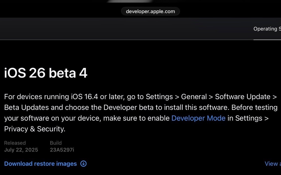Screen dimensions: 281x175
Task: Click the iOS 26 beta 4 heading
Action: click(x=46, y=73)
